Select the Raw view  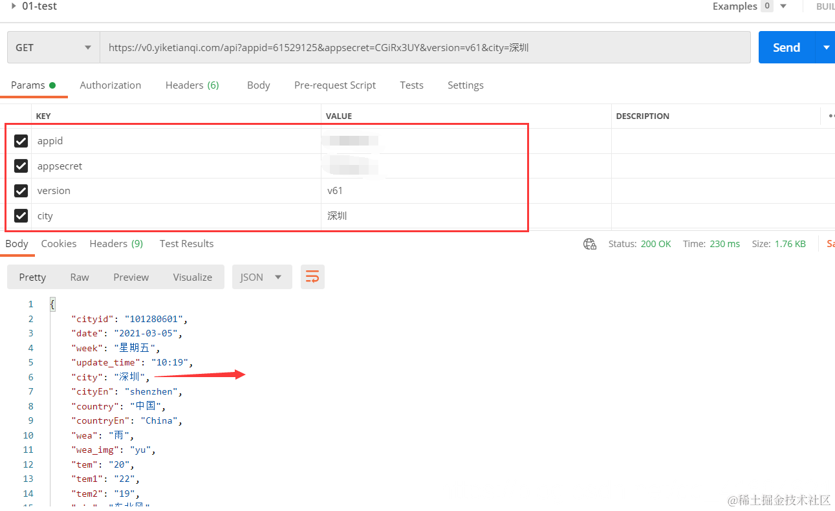tap(80, 277)
